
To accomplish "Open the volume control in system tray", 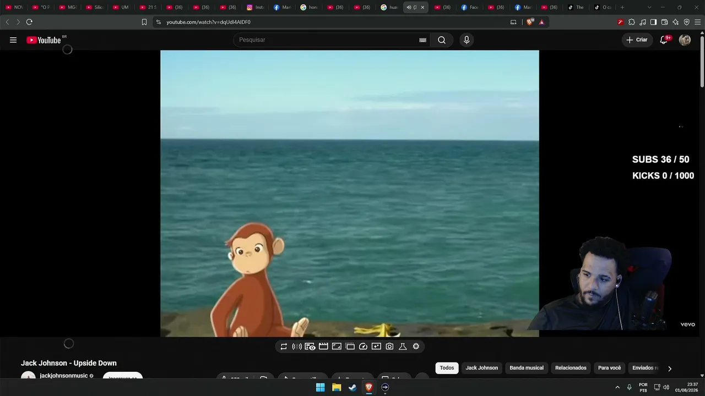I will pos(666,387).
